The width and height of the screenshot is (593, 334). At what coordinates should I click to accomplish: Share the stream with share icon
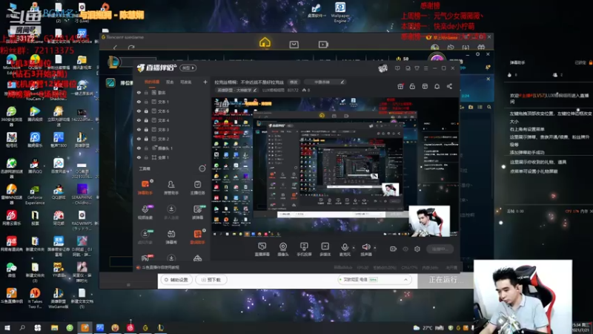[x=449, y=86]
